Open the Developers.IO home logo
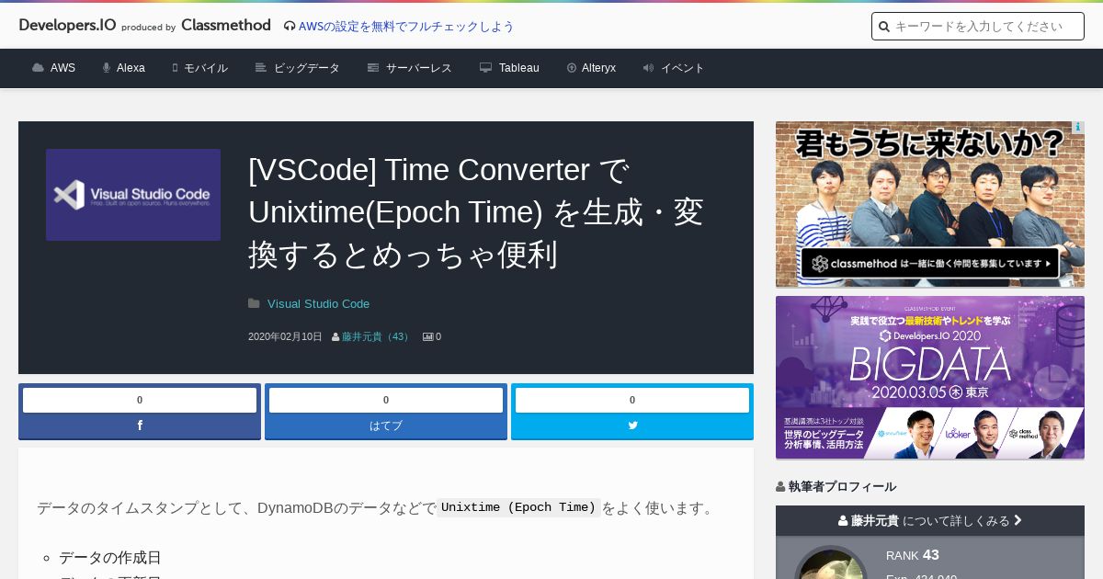 [68, 26]
